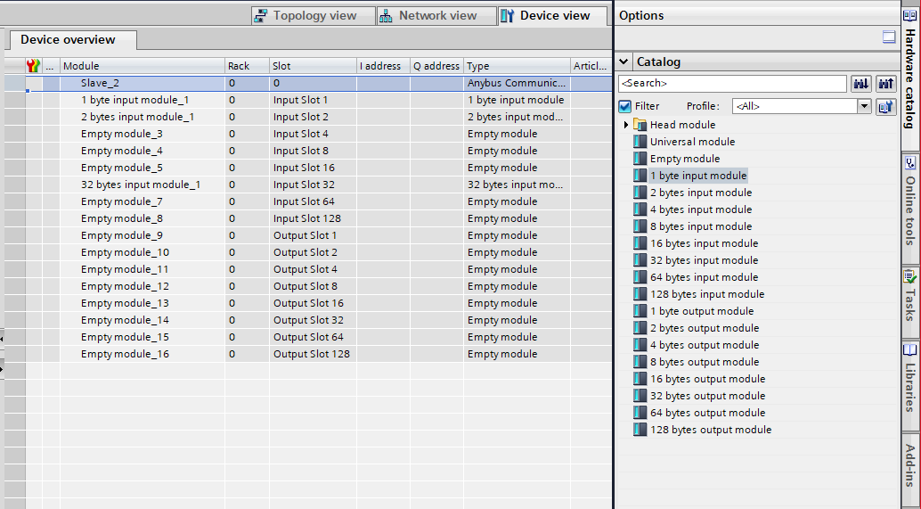Select 128 bytes input module label in catalog
921x509 pixels.
(707, 294)
